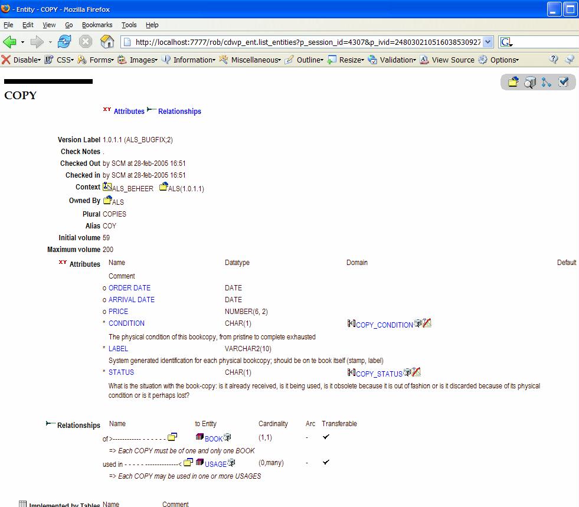
Task: Open the Edit menu
Action: tap(28, 25)
